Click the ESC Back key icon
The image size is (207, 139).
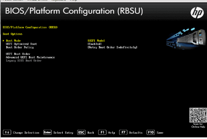click(81, 132)
